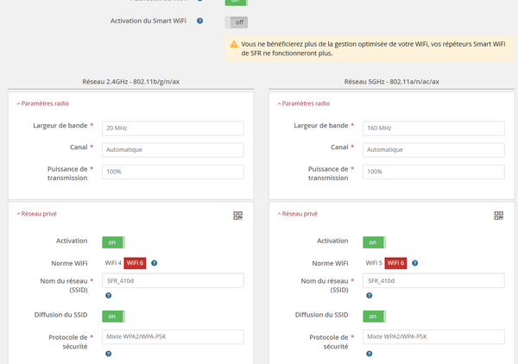Open QR code for 5GHz private network
The height and width of the screenshot is (364, 518).
point(498,216)
